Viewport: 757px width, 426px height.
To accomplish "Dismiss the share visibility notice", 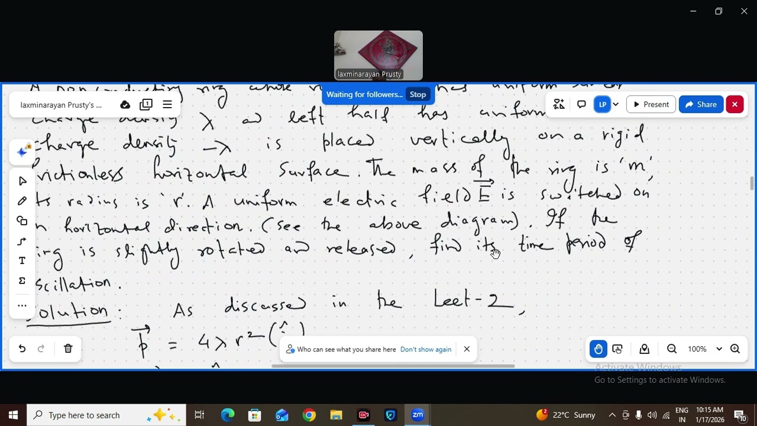I will pyautogui.click(x=467, y=349).
